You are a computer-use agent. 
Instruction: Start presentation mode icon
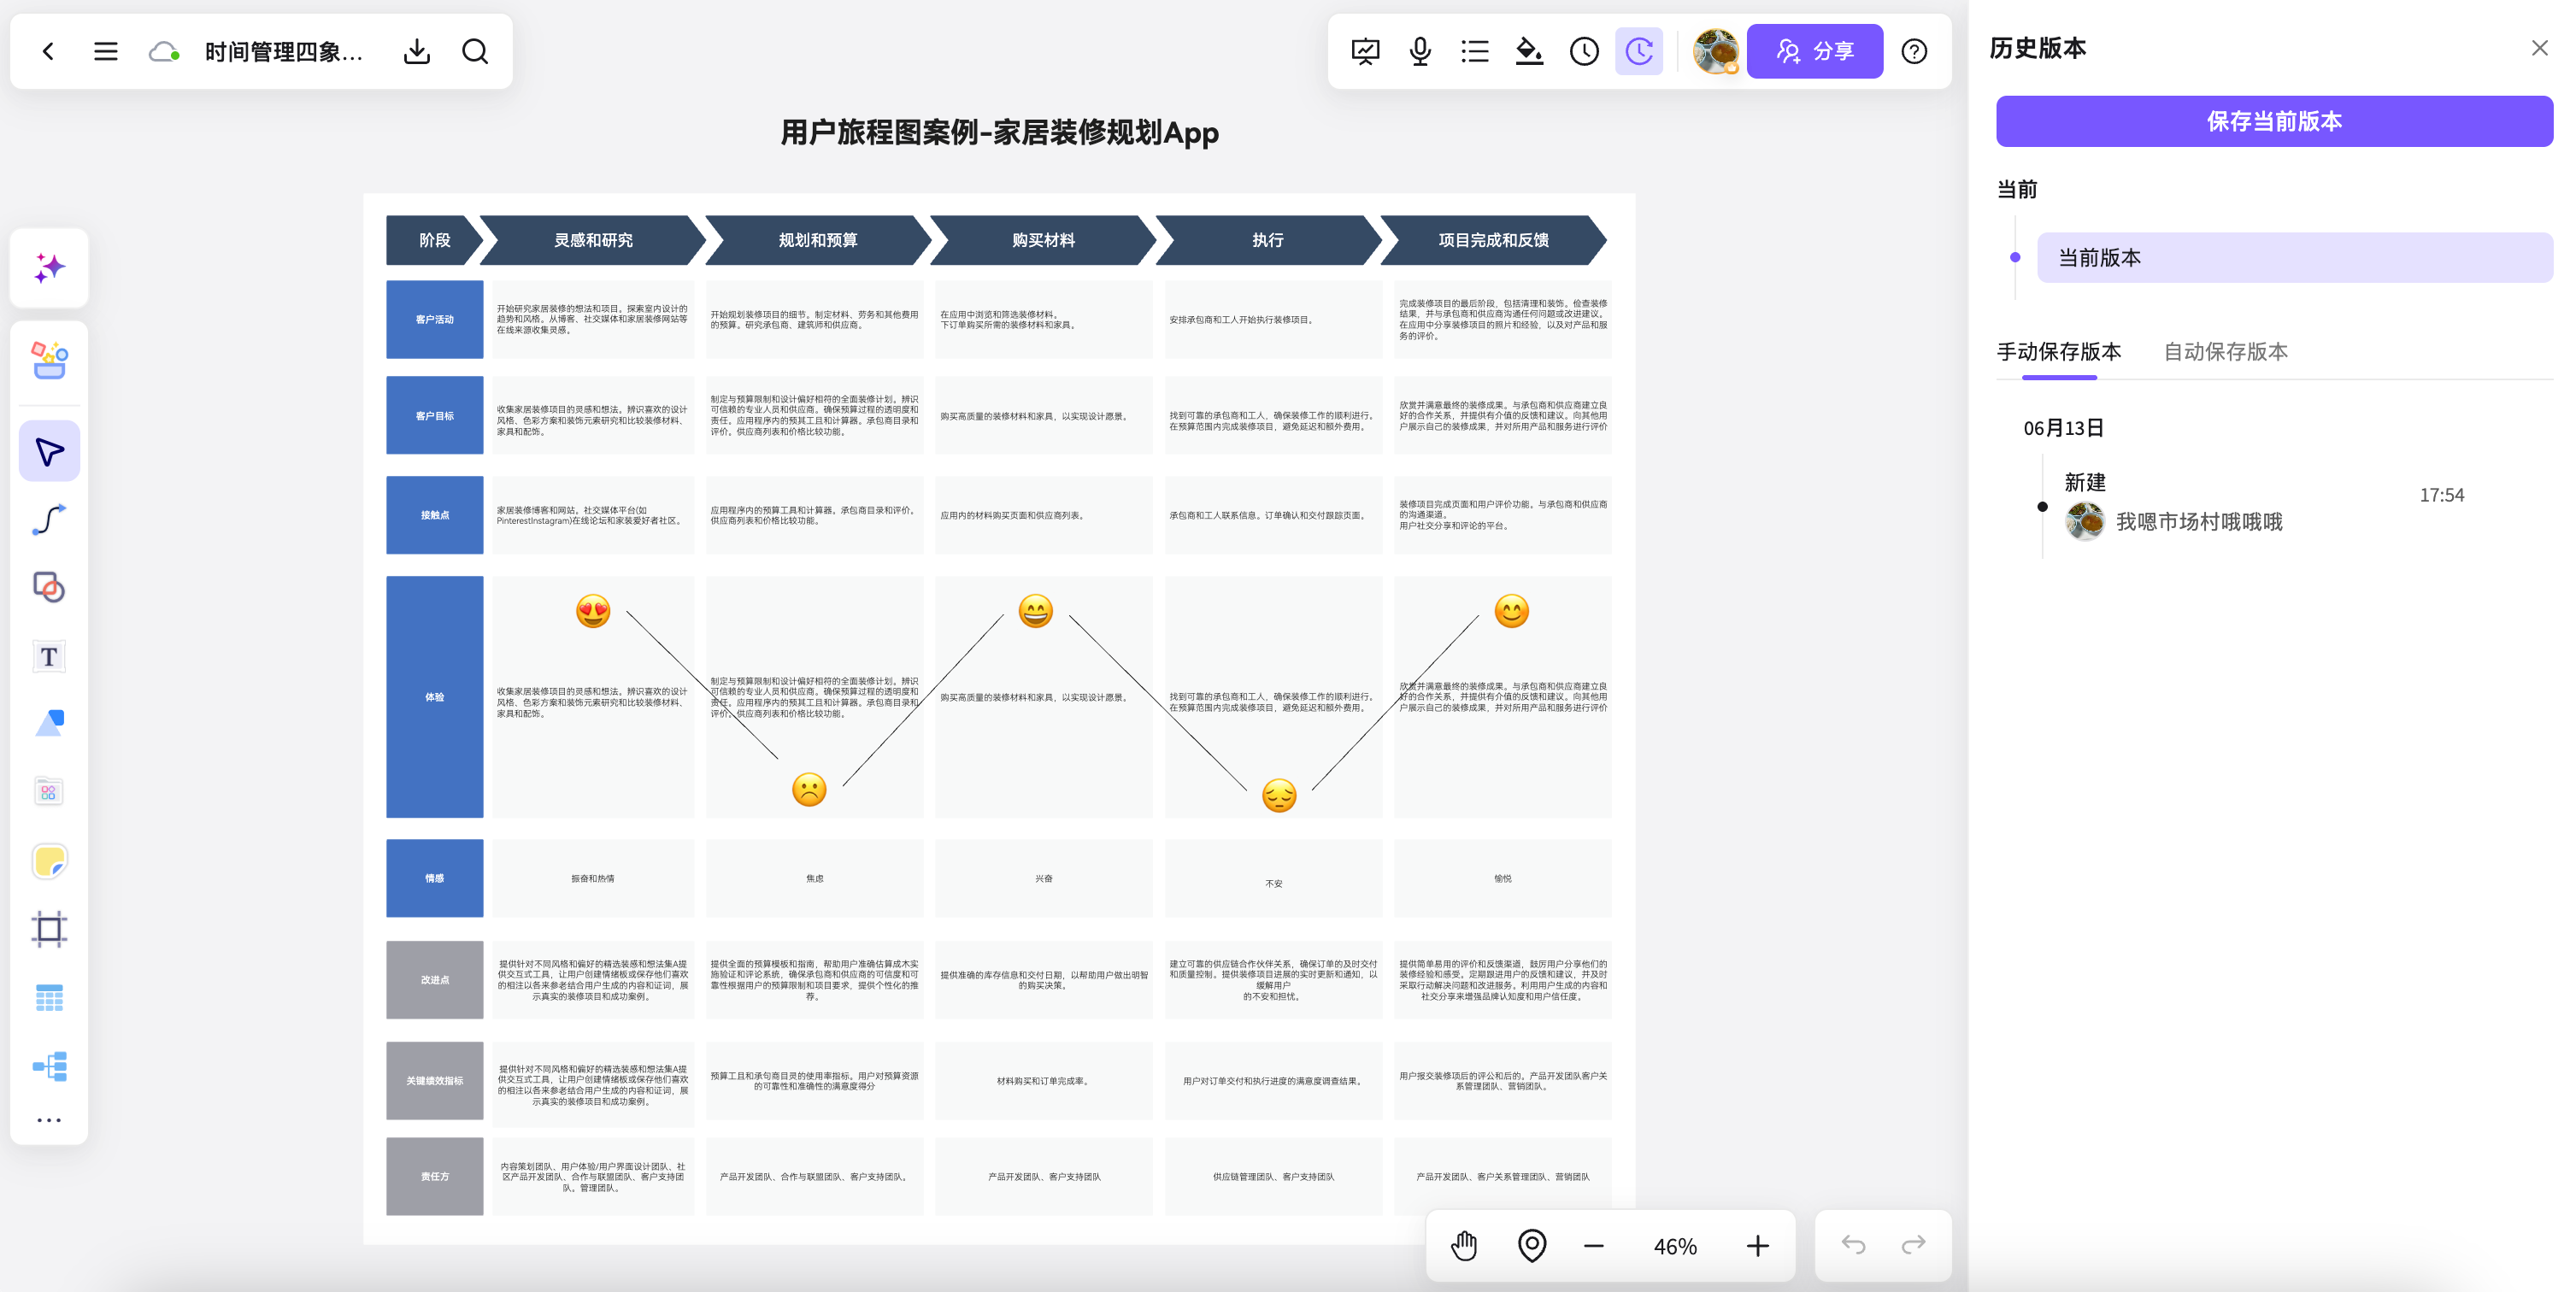(1365, 51)
